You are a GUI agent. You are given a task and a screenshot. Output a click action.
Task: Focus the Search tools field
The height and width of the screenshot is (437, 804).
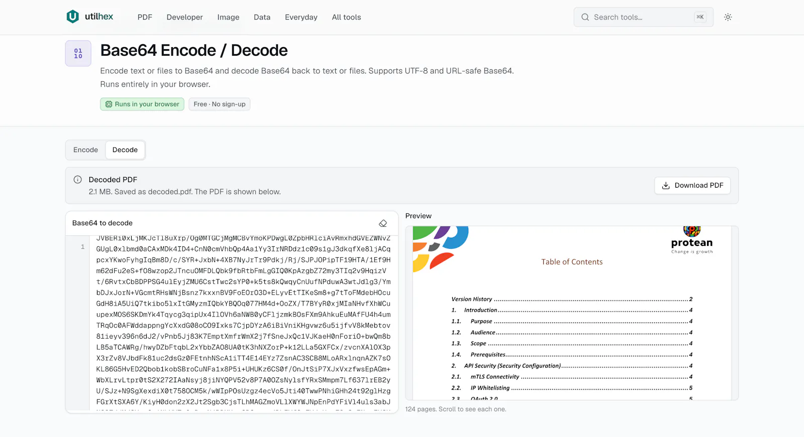point(643,17)
